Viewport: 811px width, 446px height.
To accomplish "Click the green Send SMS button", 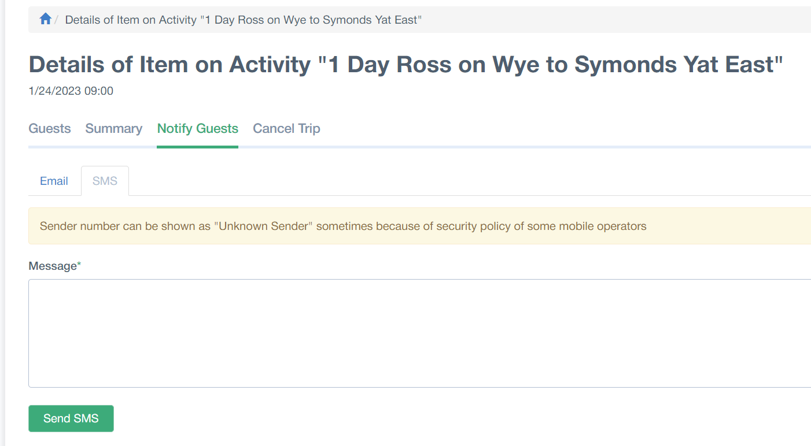I will click(71, 418).
